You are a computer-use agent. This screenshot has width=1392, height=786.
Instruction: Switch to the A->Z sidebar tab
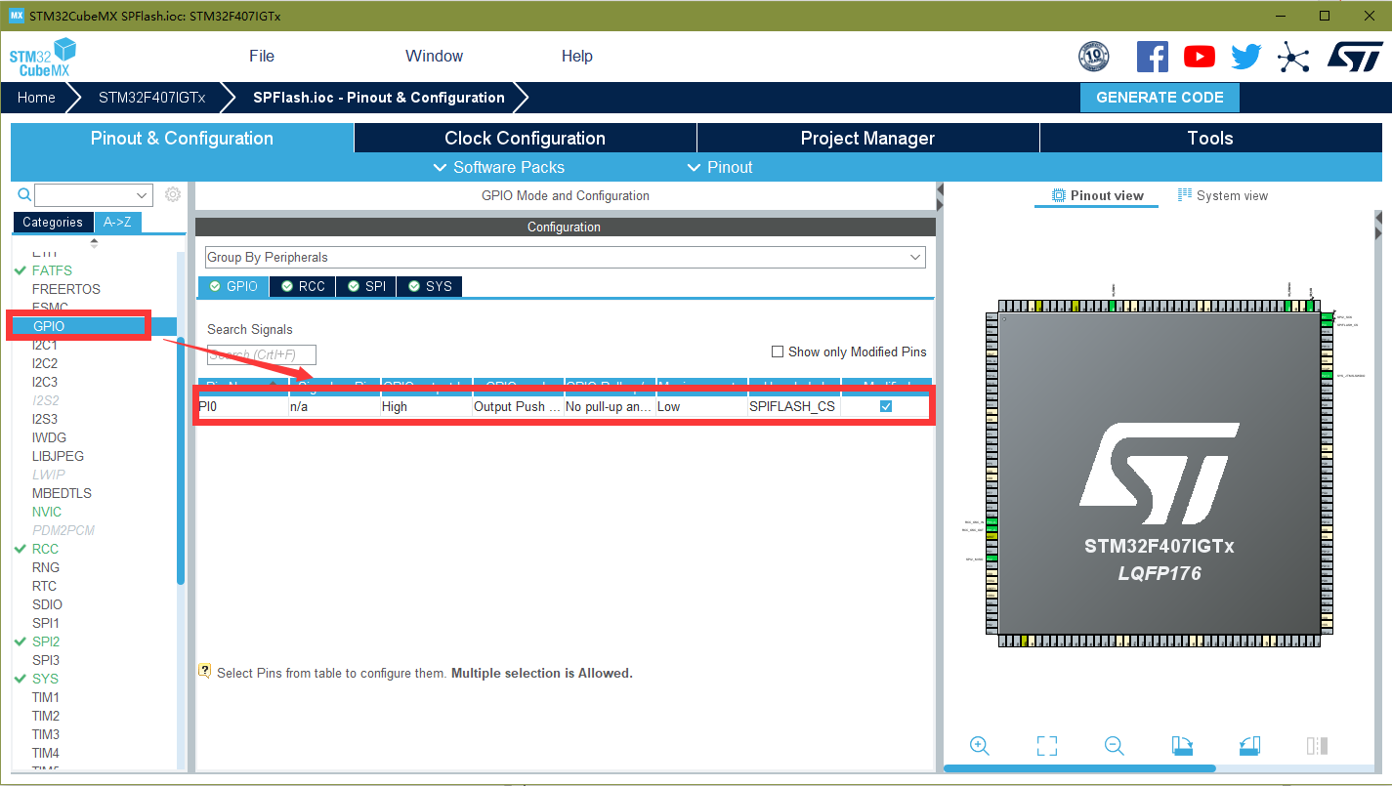pyautogui.click(x=118, y=222)
